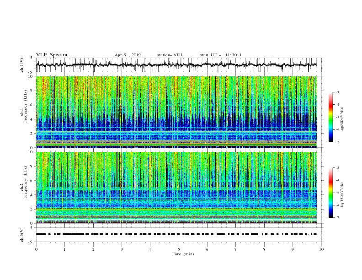Click the ch.2 color bar 'log(PSD)(V²/Hz)' label

342,194
